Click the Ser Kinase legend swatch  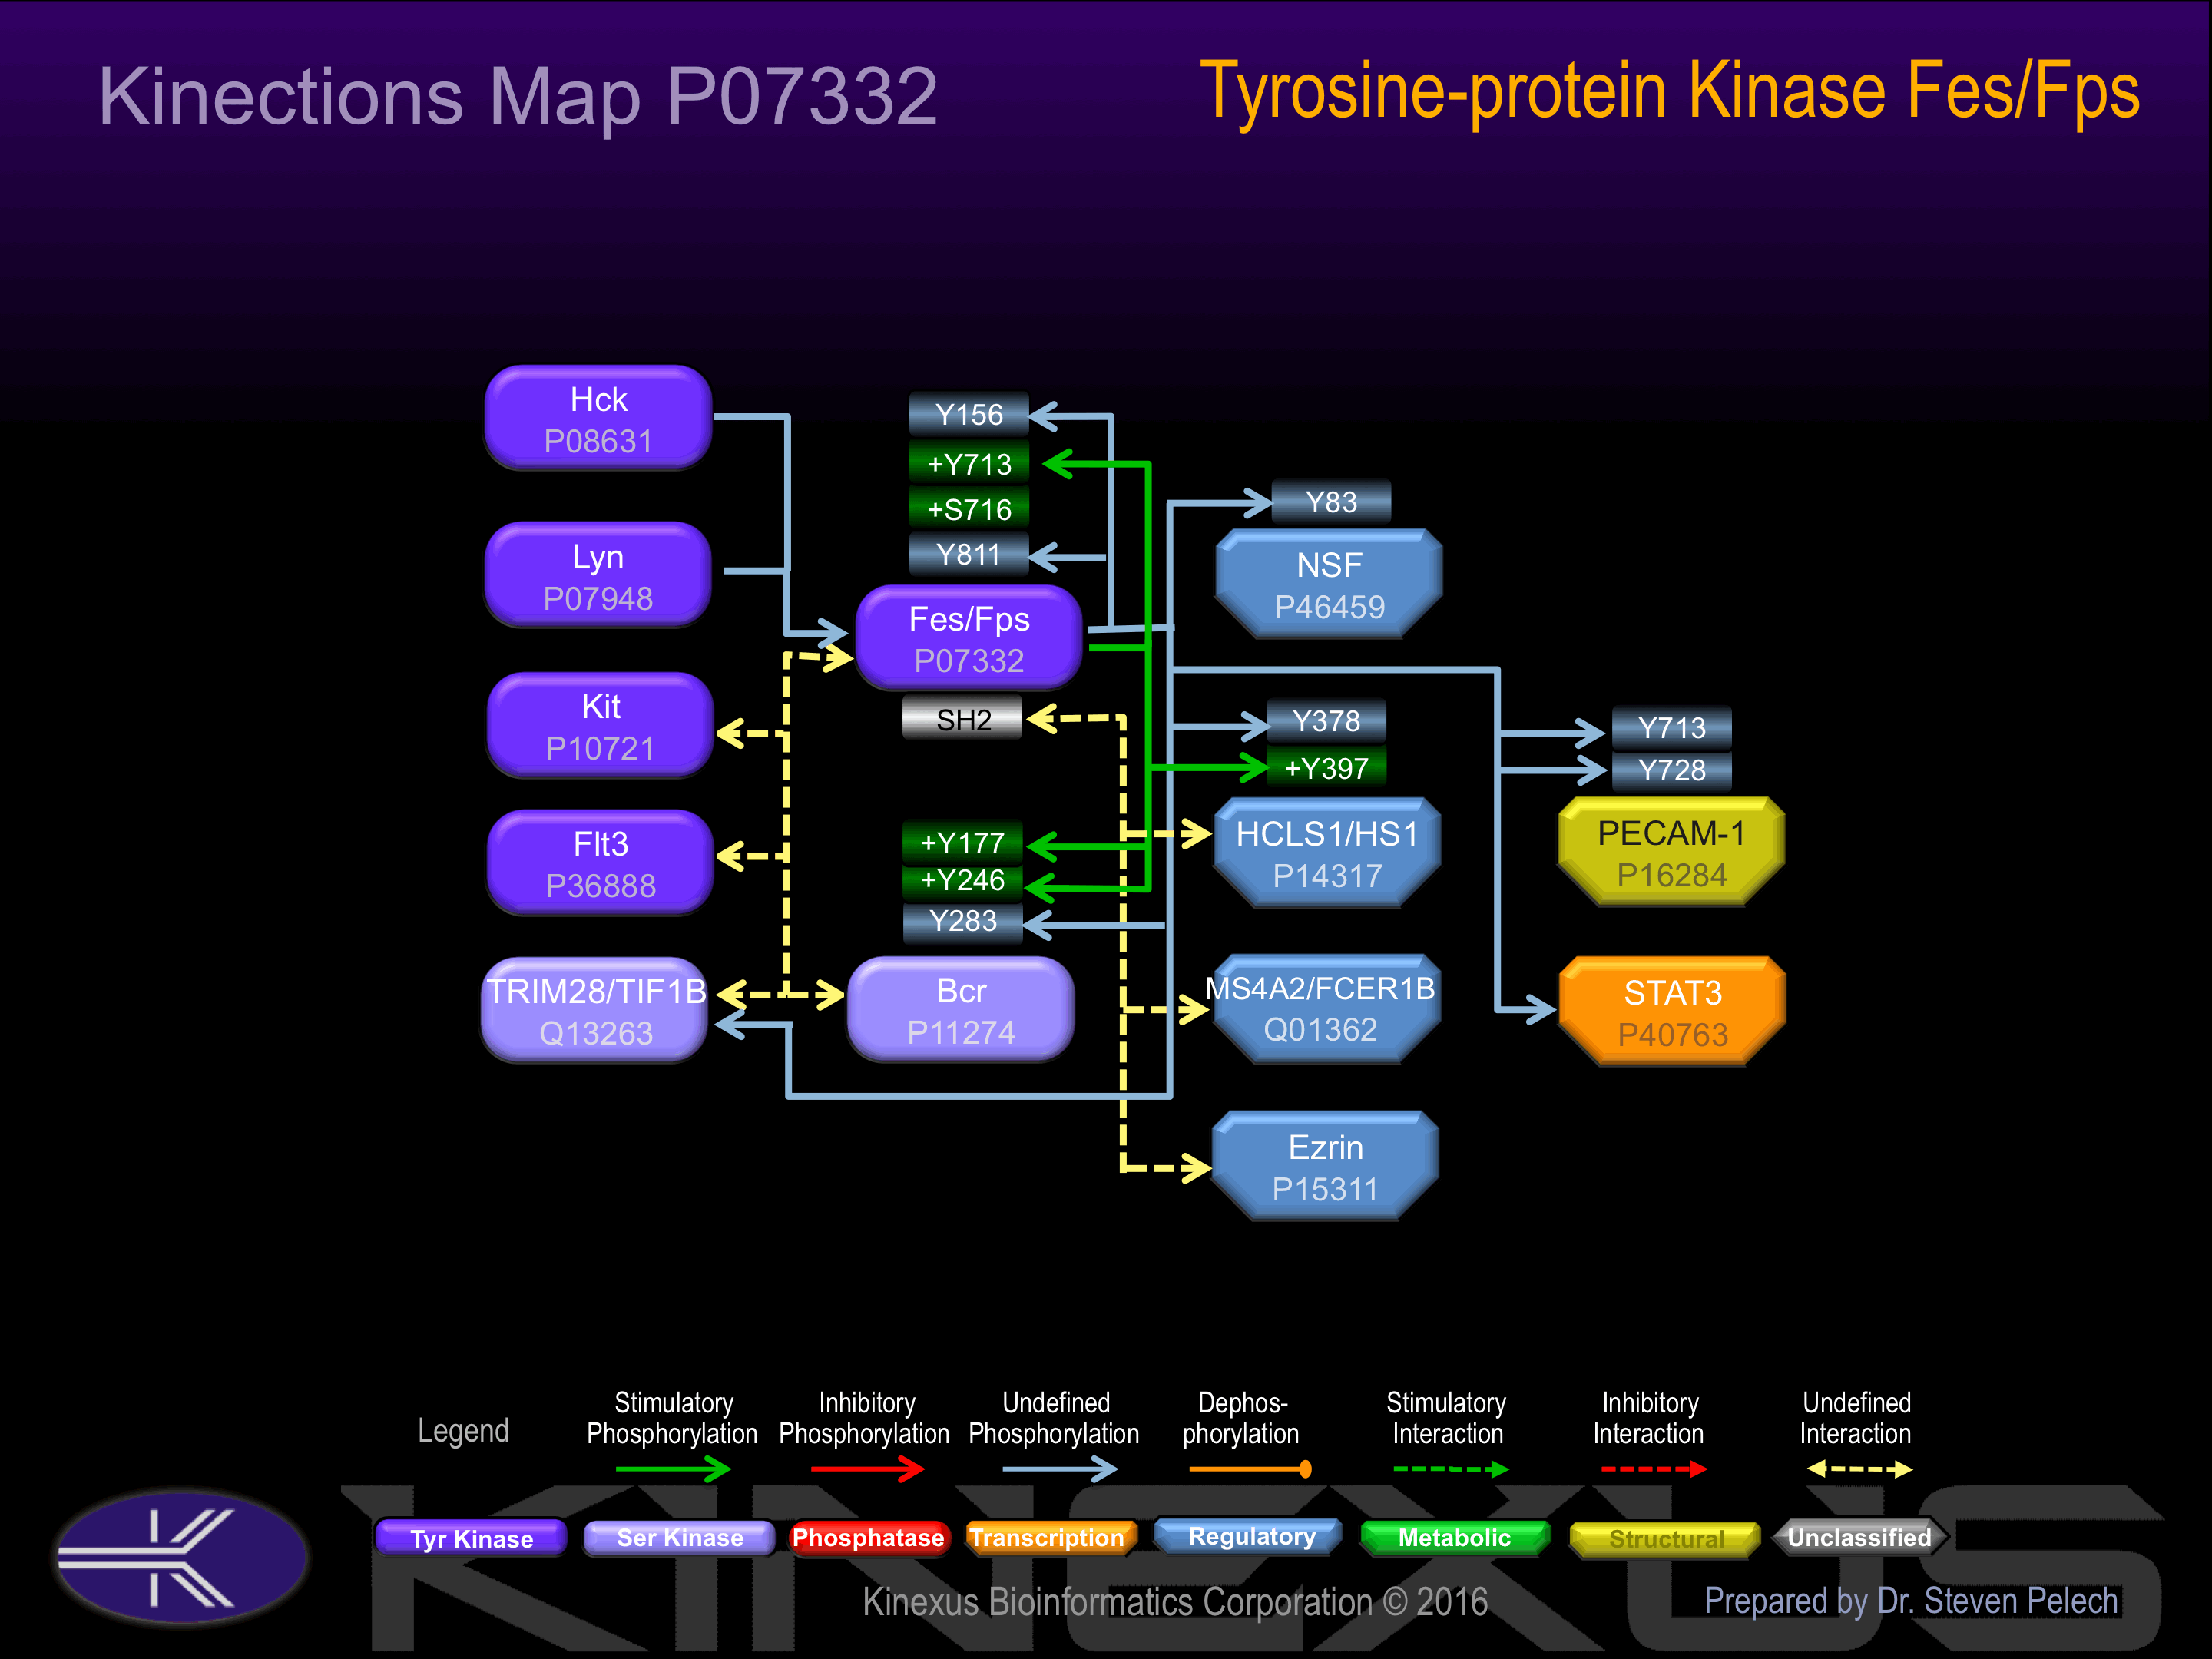click(679, 1538)
